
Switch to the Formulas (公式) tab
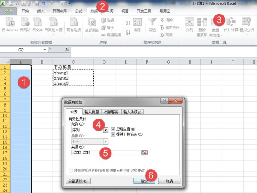pyautogui.click(x=79, y=11)
